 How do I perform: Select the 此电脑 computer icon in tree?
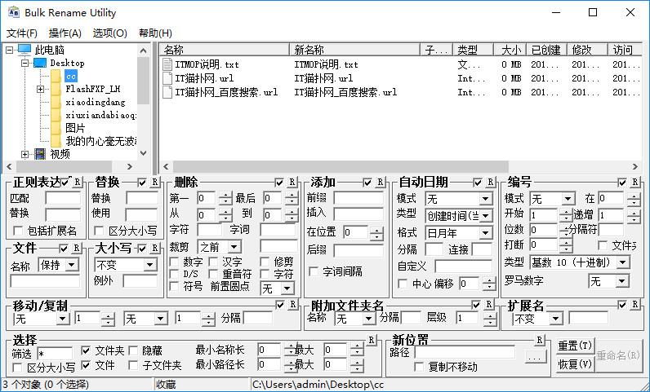(24, 50)
